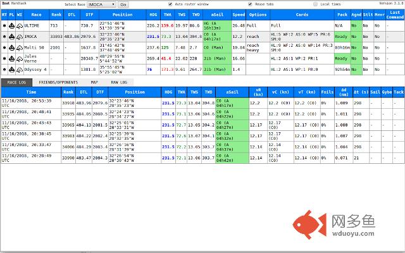The width and height of the screenshot is (405, 253).
Task: Click the Tack column header in race log
Action: (x=398, y=92)
